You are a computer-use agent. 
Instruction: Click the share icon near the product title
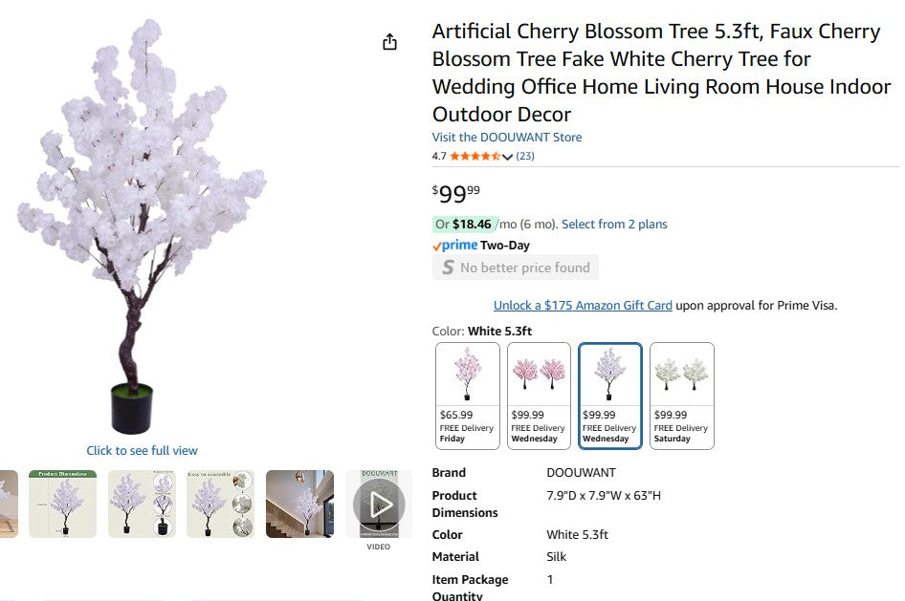point(389,42)
